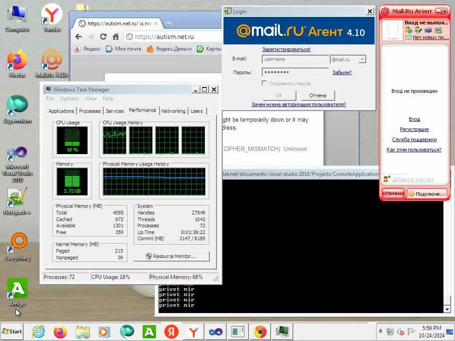Click Зачем нужна авторизация пользователя link

coord(299,104)
